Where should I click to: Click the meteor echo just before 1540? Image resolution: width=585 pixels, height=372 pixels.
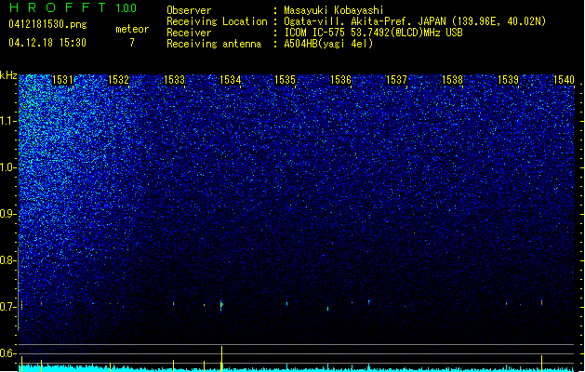tap(541, 302)
